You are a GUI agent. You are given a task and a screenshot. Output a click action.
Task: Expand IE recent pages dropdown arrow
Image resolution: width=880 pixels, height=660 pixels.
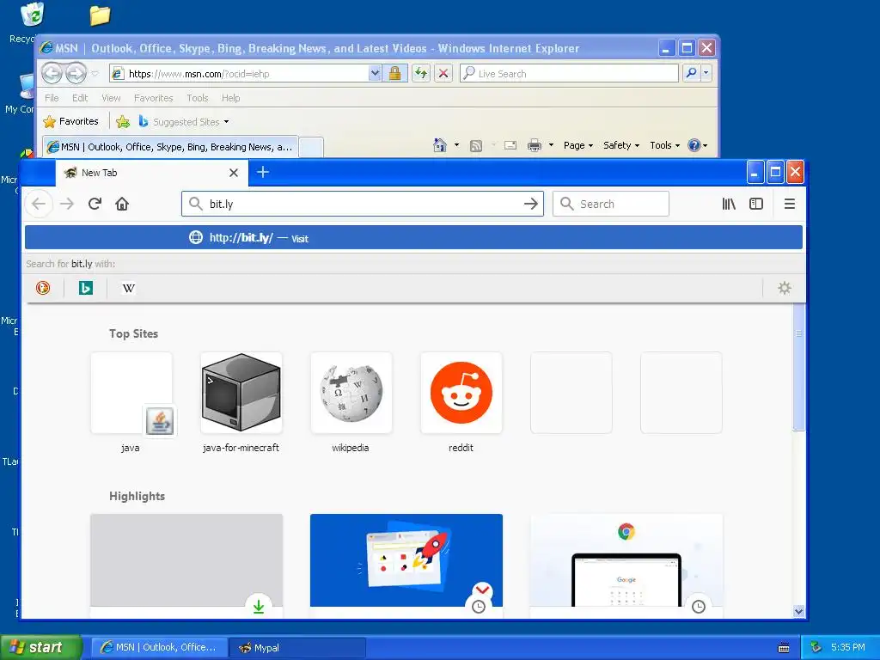(95, 74)
